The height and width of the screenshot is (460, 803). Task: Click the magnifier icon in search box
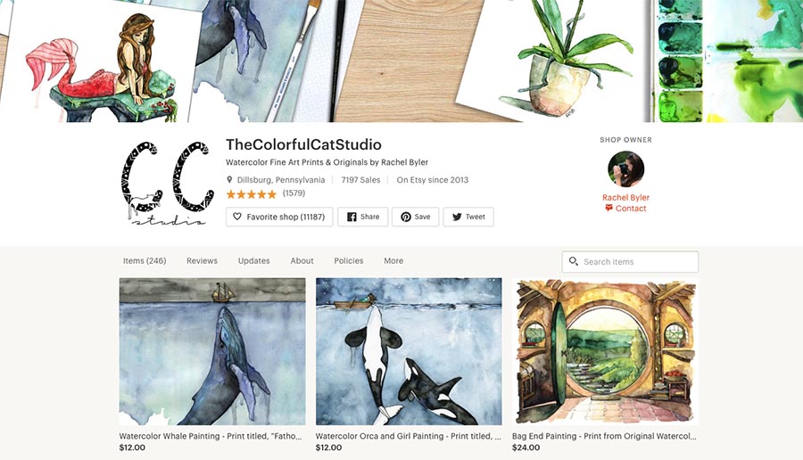tap(574, 261)
